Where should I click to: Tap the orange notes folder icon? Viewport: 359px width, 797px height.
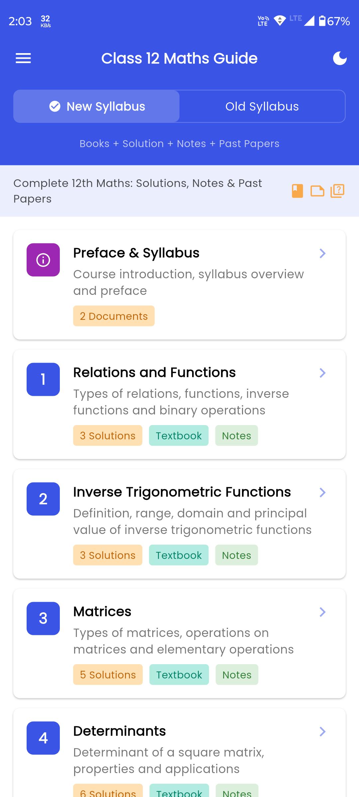tap(317, 191)
